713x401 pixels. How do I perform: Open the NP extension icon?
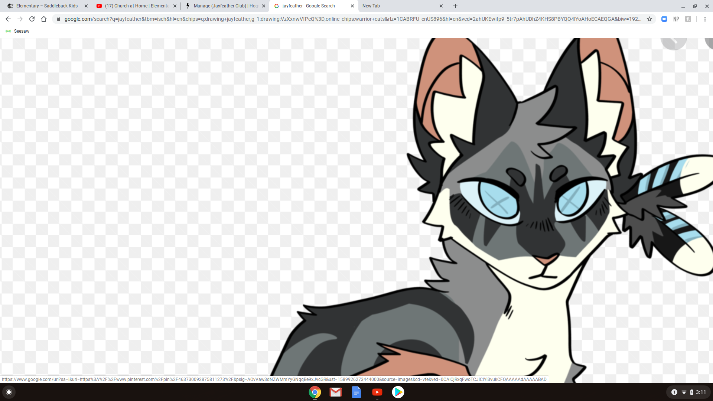676,19
